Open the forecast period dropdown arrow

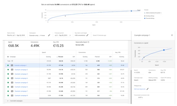coord(70,35)
